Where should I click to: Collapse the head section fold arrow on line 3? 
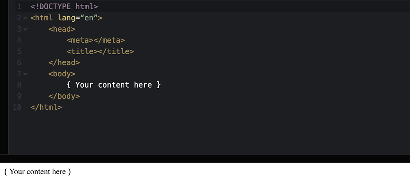tap(25, 29)
